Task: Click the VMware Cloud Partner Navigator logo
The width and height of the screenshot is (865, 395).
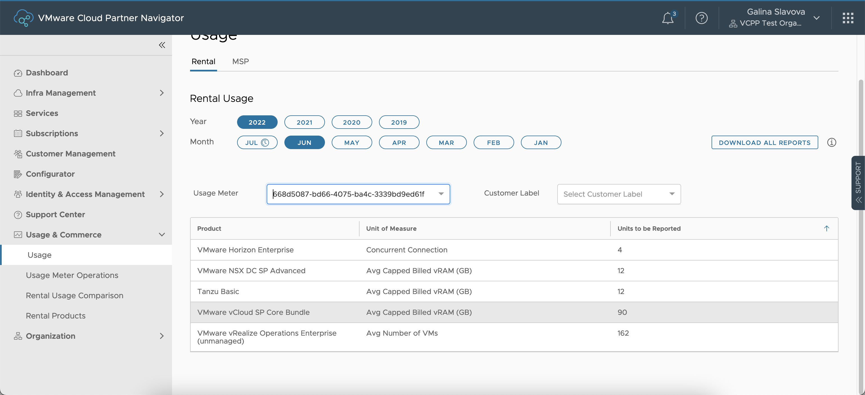Action: point(23,18)
